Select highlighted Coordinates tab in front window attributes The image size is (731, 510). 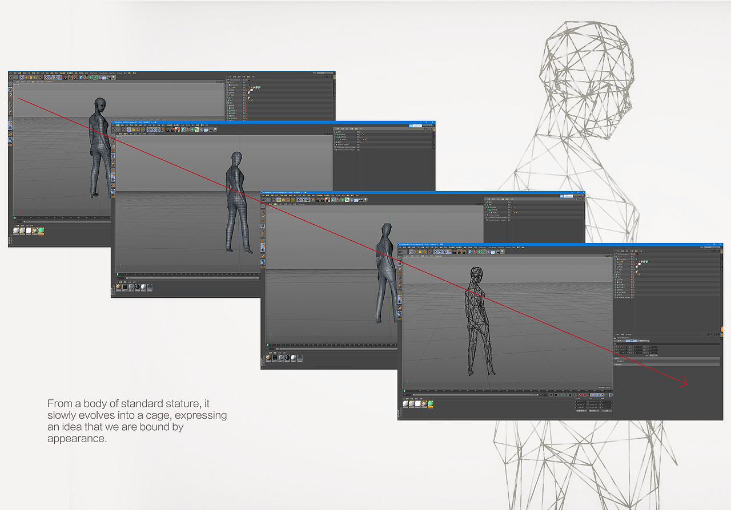(x=632, y=341)
